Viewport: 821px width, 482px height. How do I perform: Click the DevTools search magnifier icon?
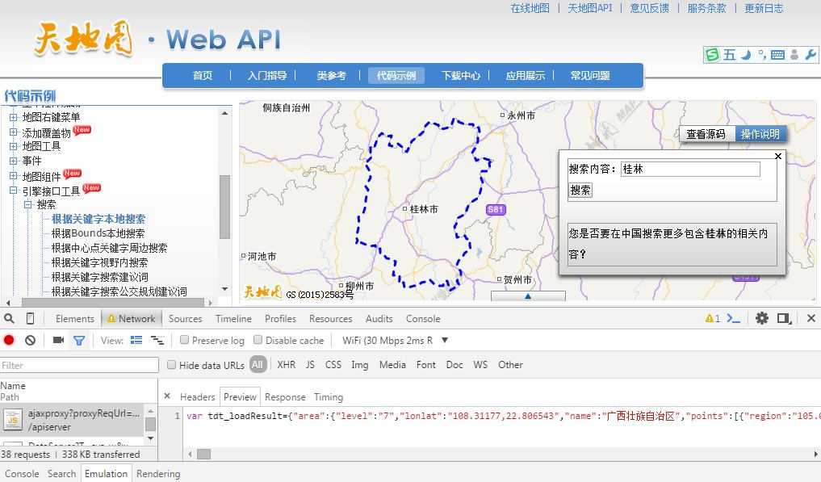9,319
